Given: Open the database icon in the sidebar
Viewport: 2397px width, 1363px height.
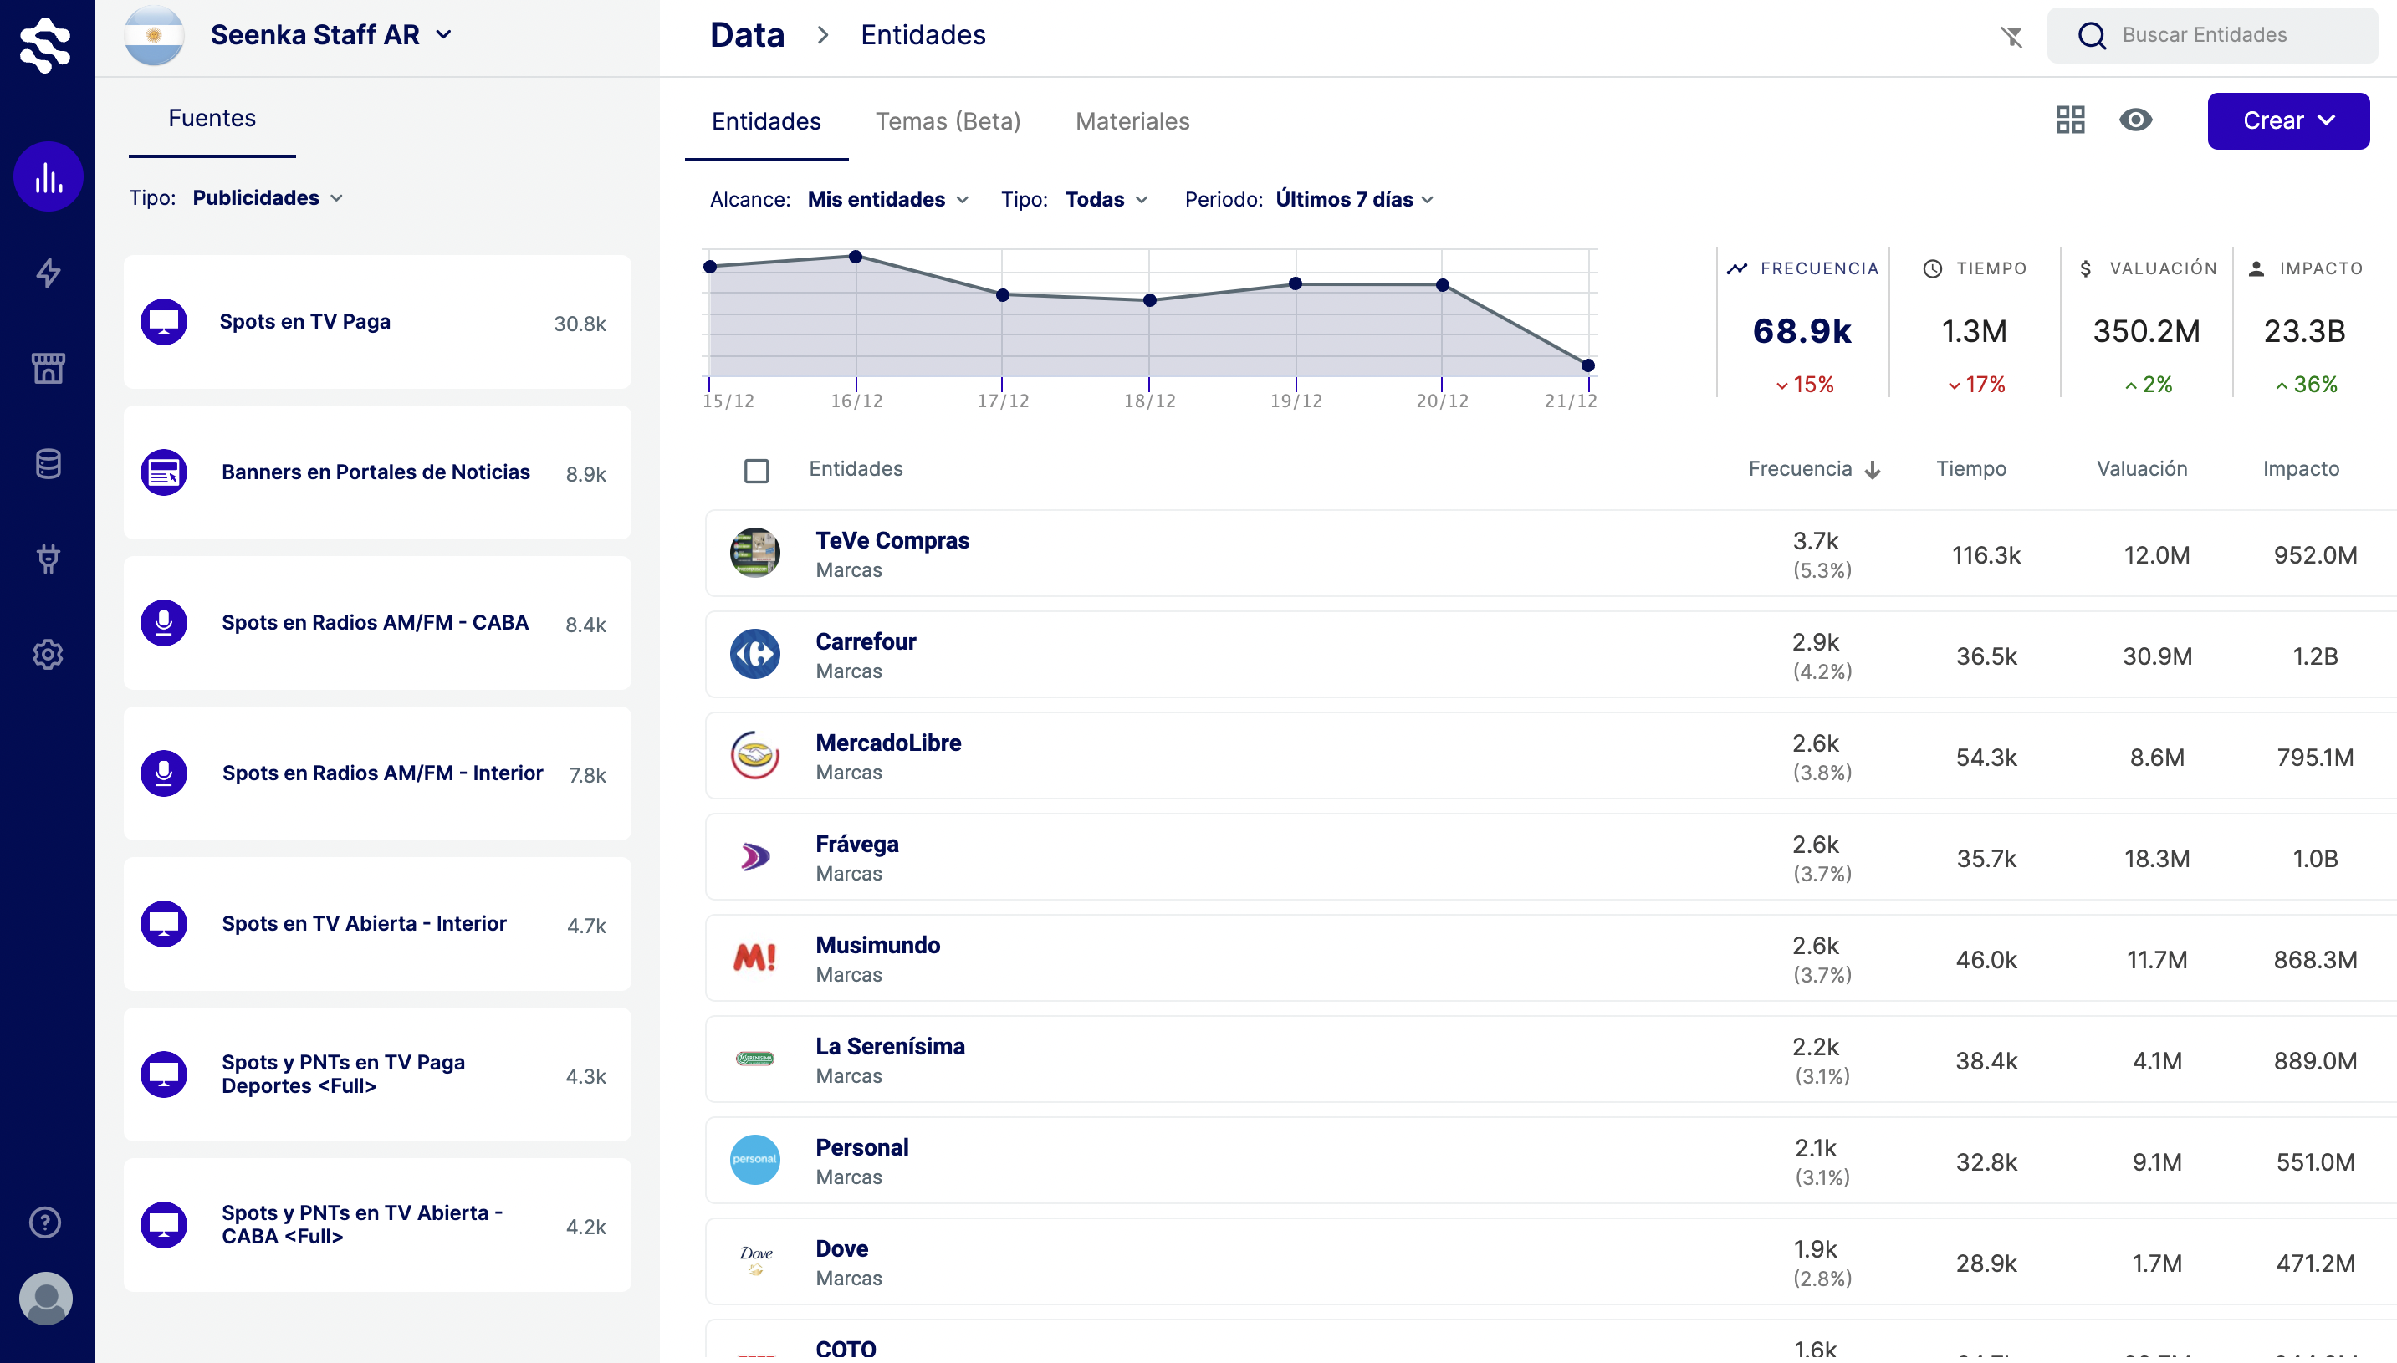Looking at the screenshot, I should 48,462.
